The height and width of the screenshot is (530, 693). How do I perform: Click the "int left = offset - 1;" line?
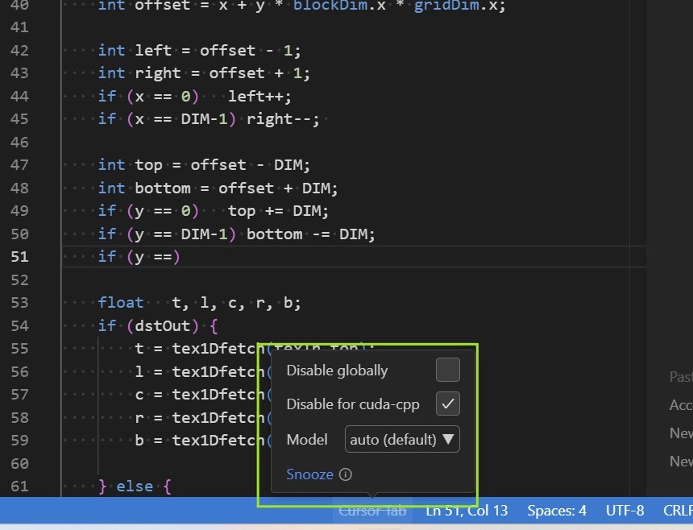[199, 51]
